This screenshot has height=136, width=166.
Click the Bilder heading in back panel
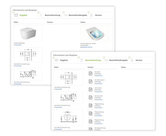(16, 22)
